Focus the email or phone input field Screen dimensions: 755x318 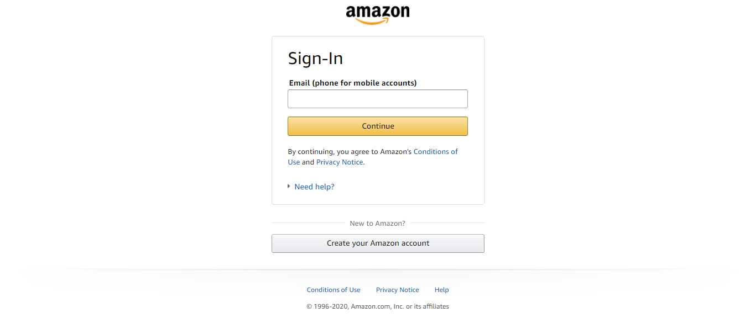coord(378,99)
